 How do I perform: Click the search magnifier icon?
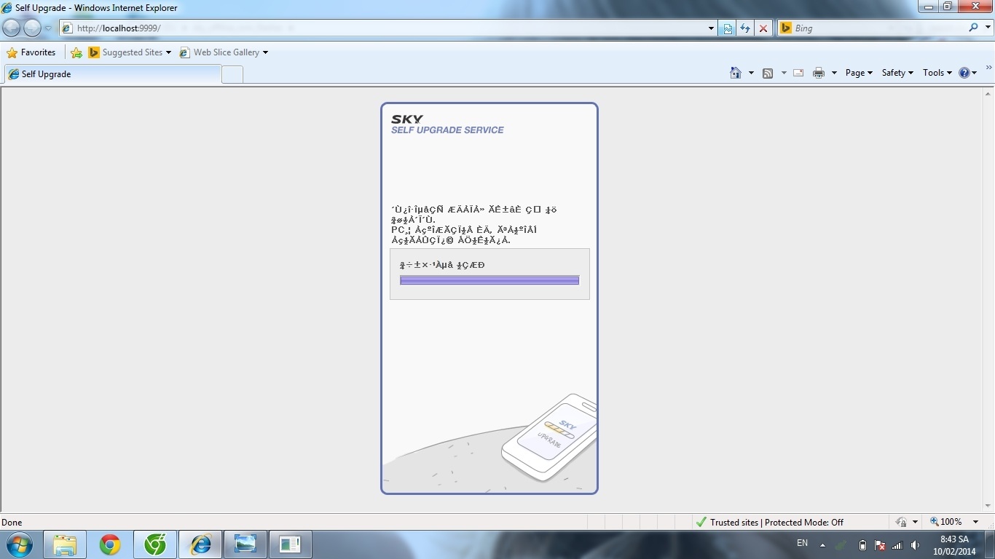pos(973,28)
